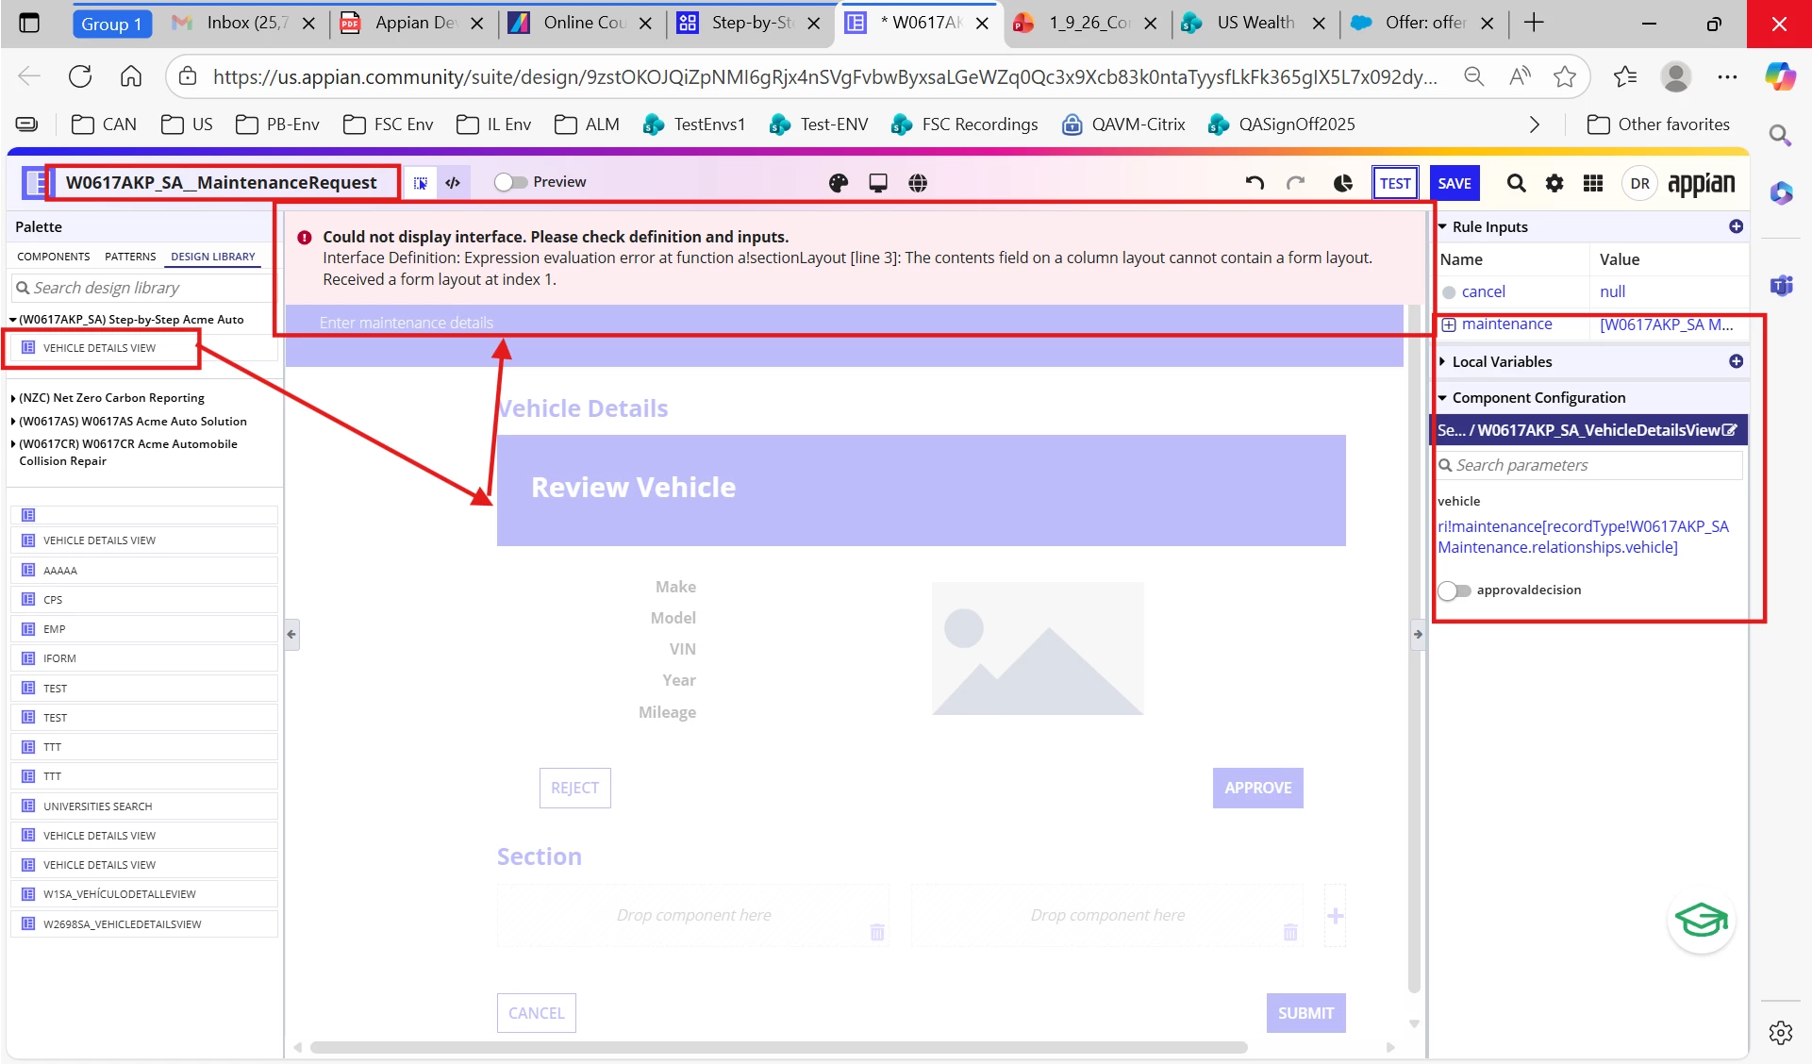Edit the W0617AKP_SA_VehicleDetailsView rule
Screen dimensions: 1812x1064
[1730, 430]
